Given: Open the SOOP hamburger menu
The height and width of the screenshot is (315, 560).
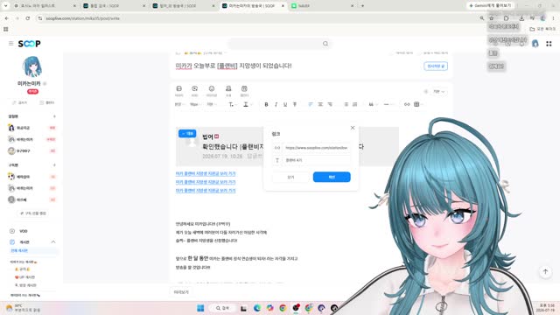Looking at the screenshot, I should point(11,43).
